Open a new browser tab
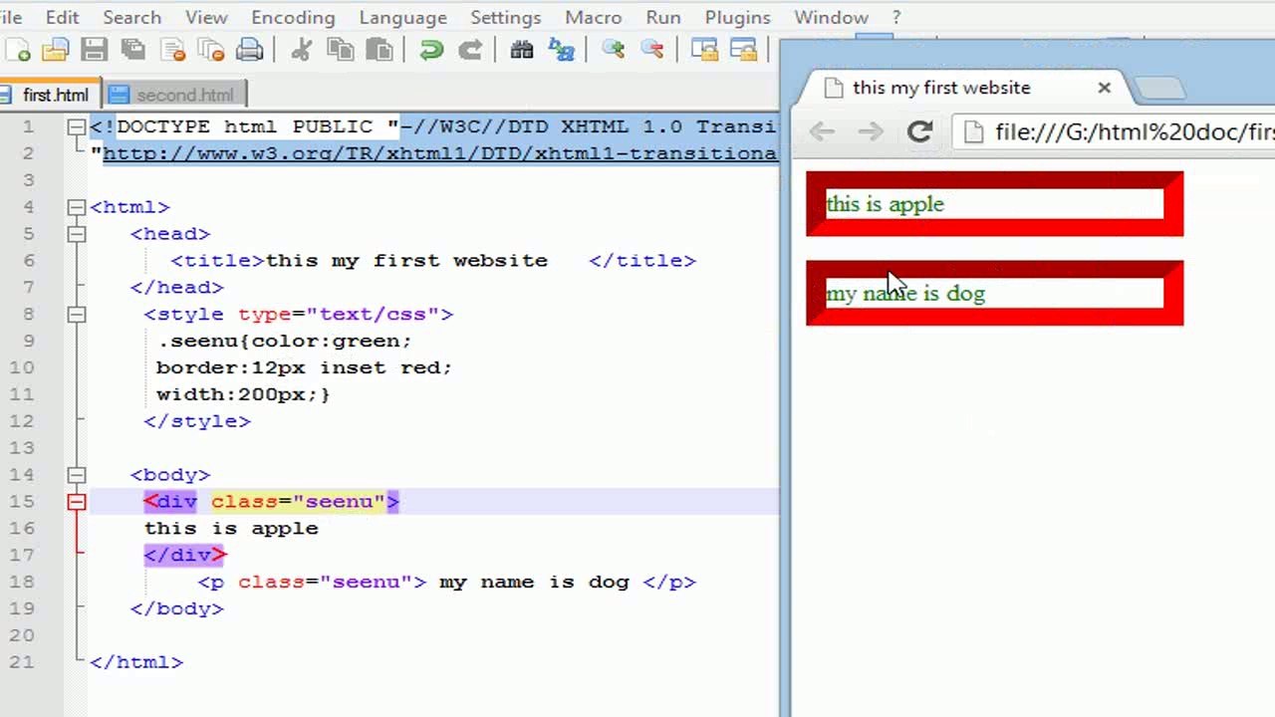Image resolution: width=1275 pixels, height=717 pixels. click(x=1159, y=89)
